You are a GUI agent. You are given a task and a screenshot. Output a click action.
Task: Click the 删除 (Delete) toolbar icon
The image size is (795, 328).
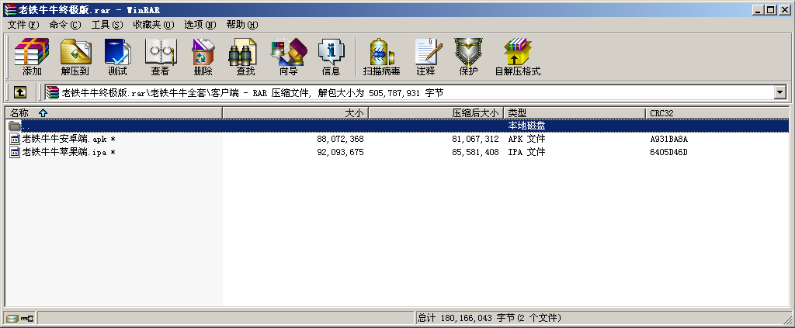pos(203,57)
